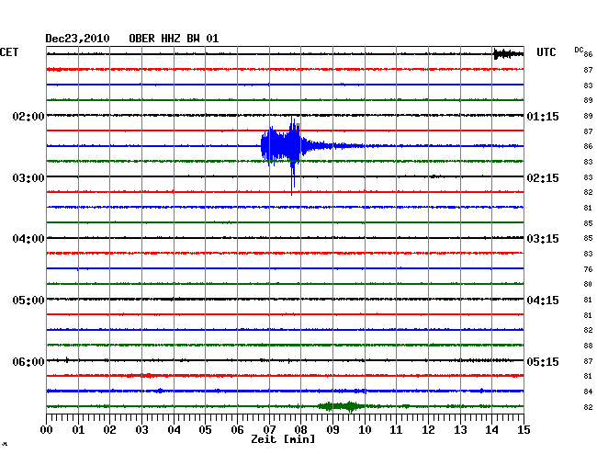
Task: Select the 04:00 CET time label
Action: click(28, 239)
